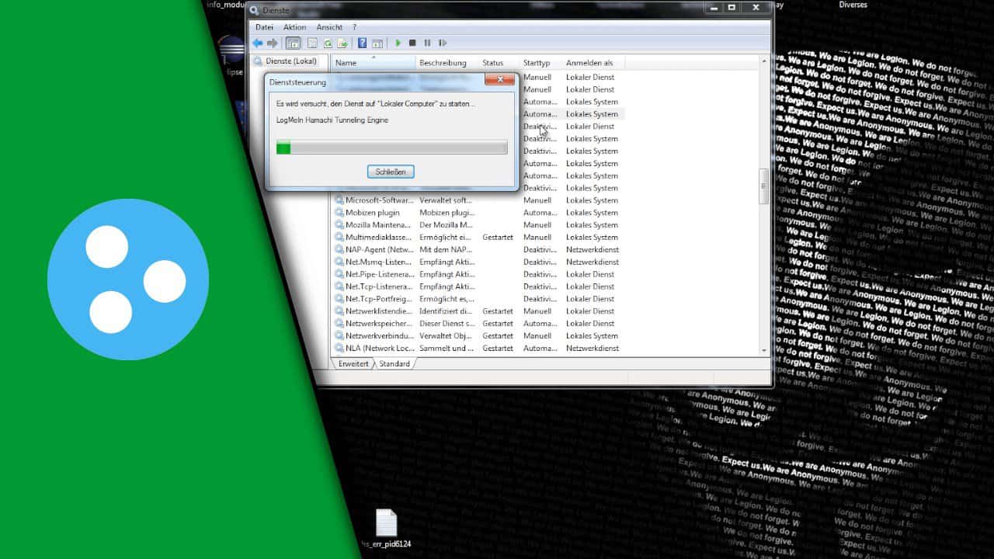Select the hs_err_pid6124 file on the desktop
Viewport: 994px width, 559px height.
[386, 529]
